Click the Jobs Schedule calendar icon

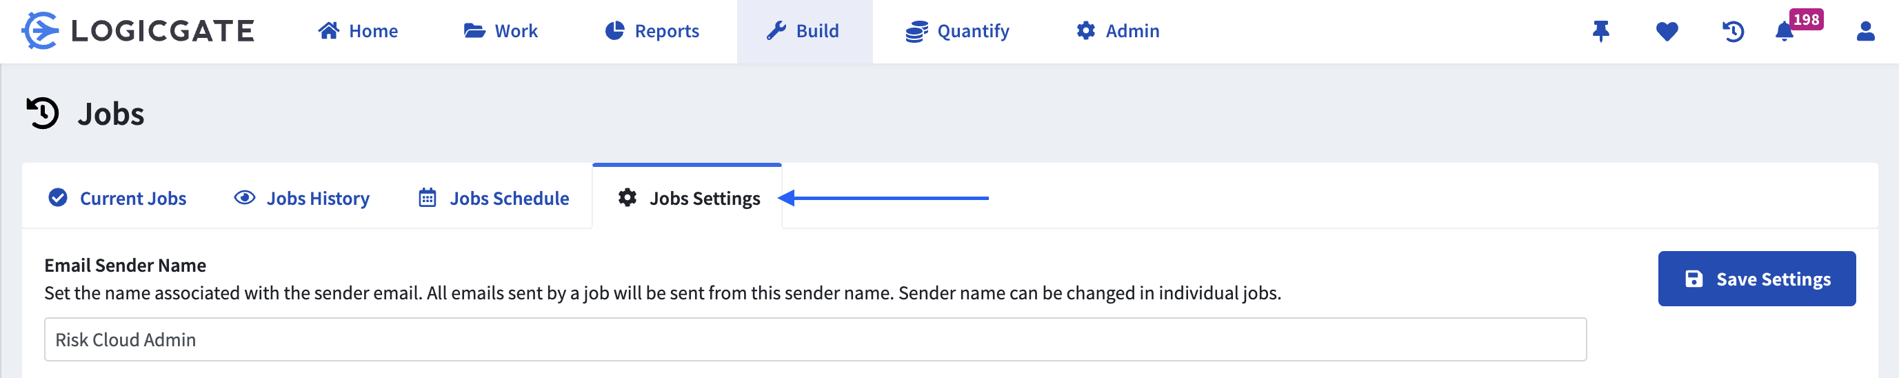pos(428,197)
